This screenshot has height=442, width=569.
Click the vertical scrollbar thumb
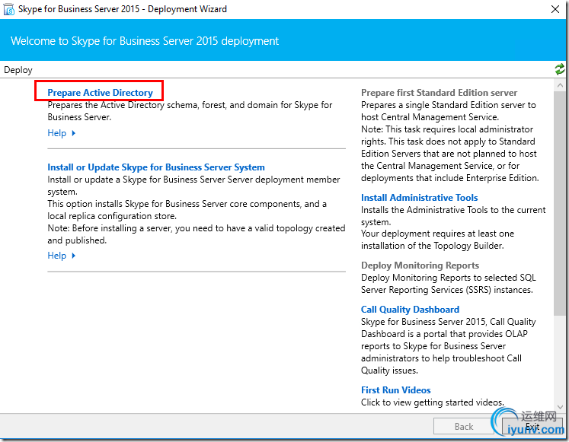click(560, 203)
